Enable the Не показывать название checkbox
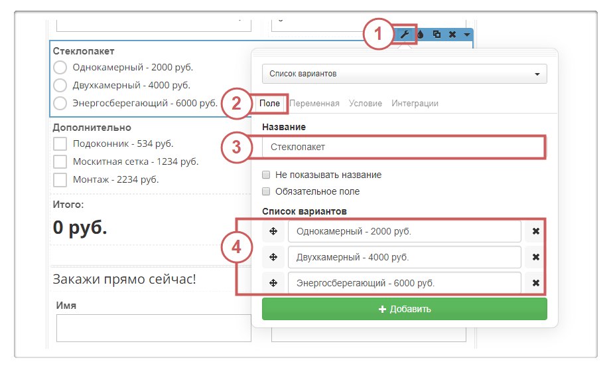 [x=266, y=175]
